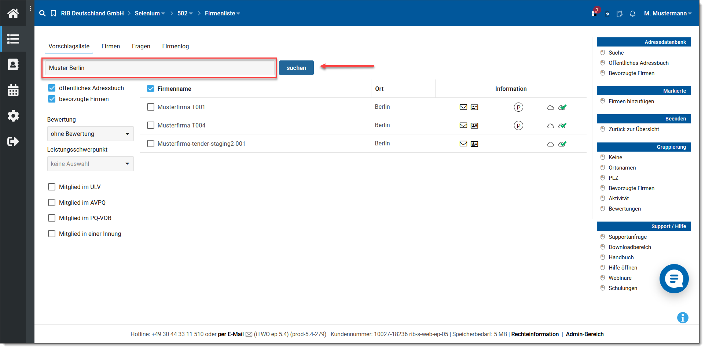Click the P icon for Musterfirma T001

pyautogui.click(x=518, y=107)
